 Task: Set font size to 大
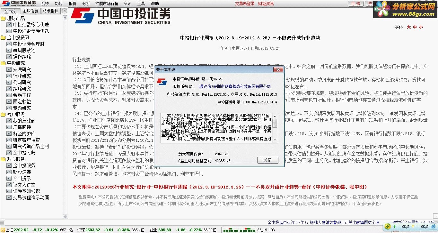[x=409, y=27]
